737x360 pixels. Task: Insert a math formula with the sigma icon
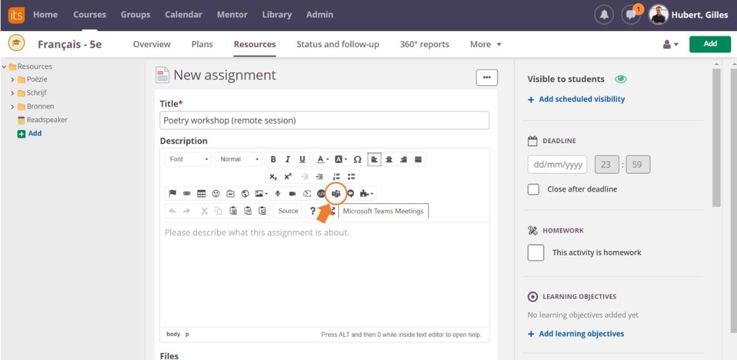(308, 193)
